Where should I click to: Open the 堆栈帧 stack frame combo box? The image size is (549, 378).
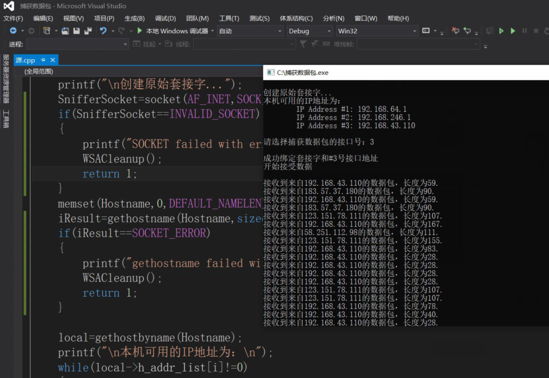(x=418, y=44)
